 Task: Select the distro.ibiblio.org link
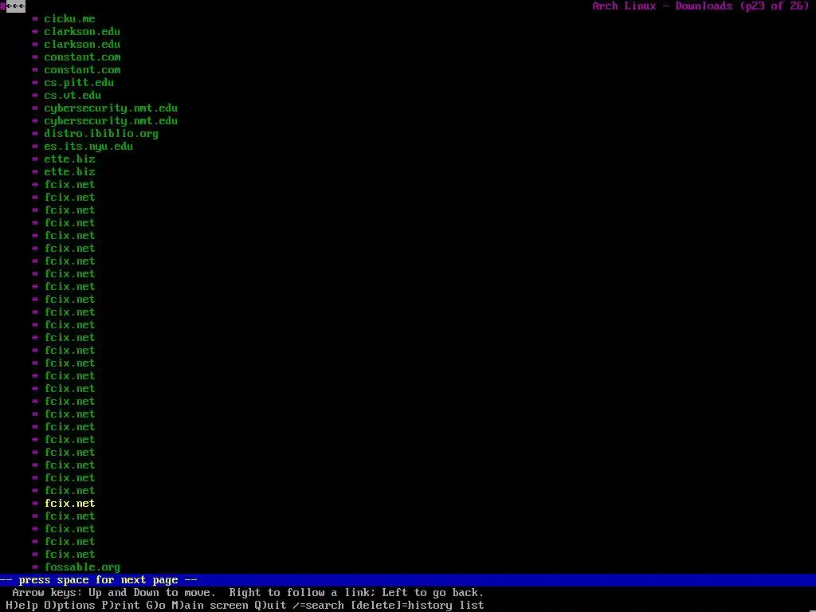click(x=101, y=134)
